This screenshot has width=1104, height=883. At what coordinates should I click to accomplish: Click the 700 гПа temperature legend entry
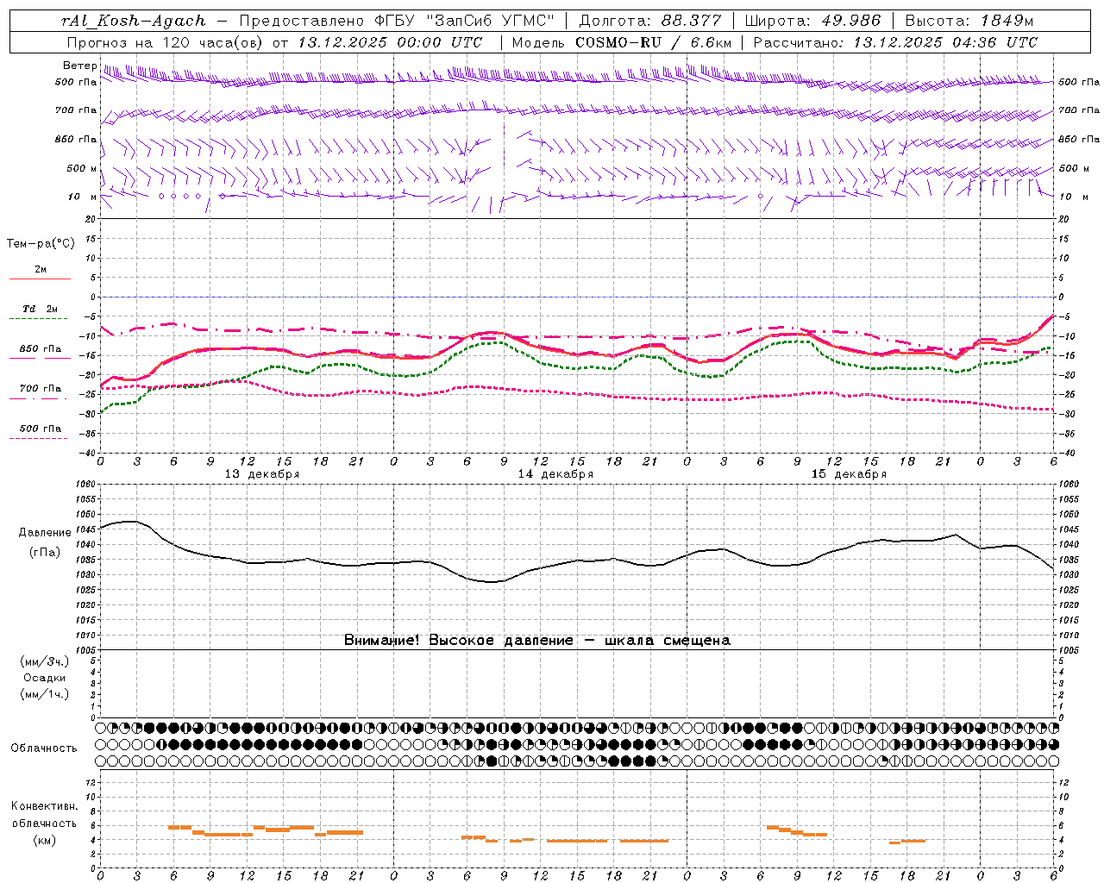click(40, 389)
